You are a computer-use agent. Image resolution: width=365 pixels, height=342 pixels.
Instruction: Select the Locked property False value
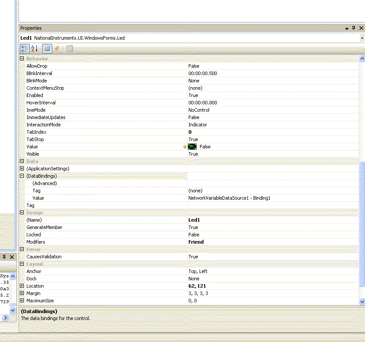tap(194, 235)
